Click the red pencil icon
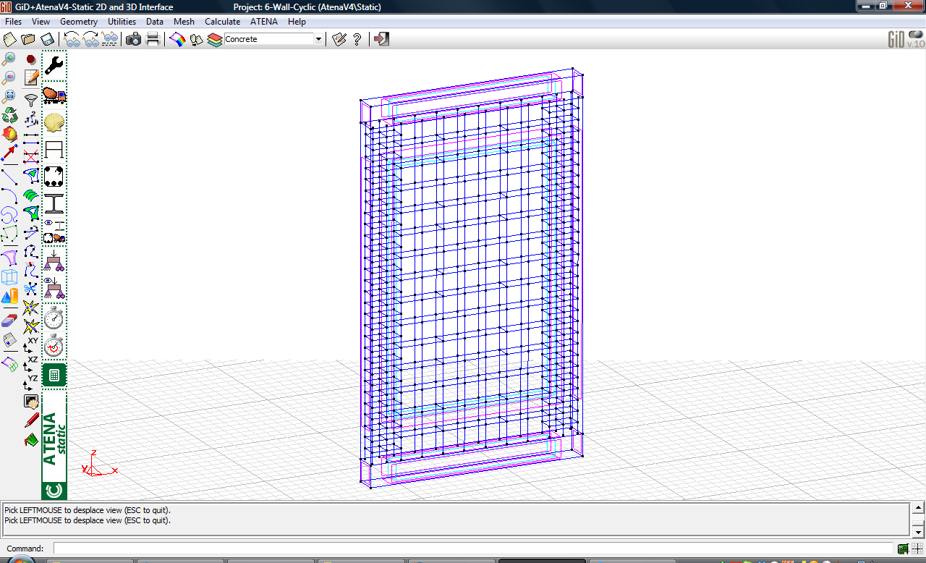926x563 pixels. point(31,420)
